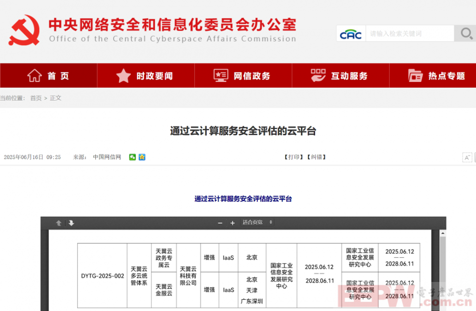Click the 天翼云金服云 table cell
The image size is (476, 311).
pos(164,290)
